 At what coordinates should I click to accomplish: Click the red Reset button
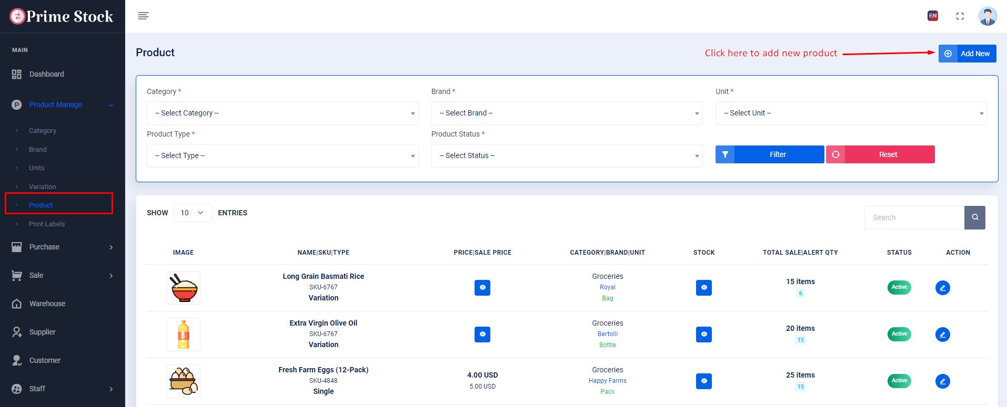(880, 154)
